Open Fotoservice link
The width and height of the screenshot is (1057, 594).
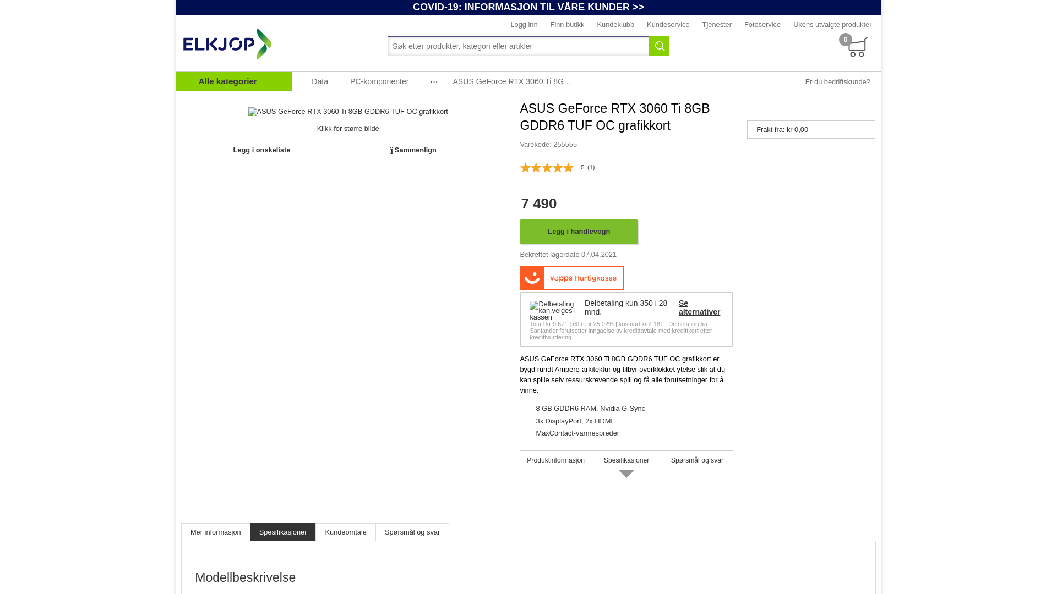(762, 25)
